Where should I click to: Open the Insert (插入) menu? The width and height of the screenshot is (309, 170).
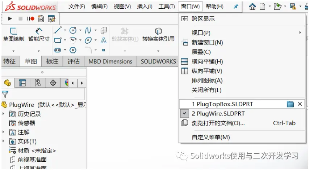coord(145,6)
